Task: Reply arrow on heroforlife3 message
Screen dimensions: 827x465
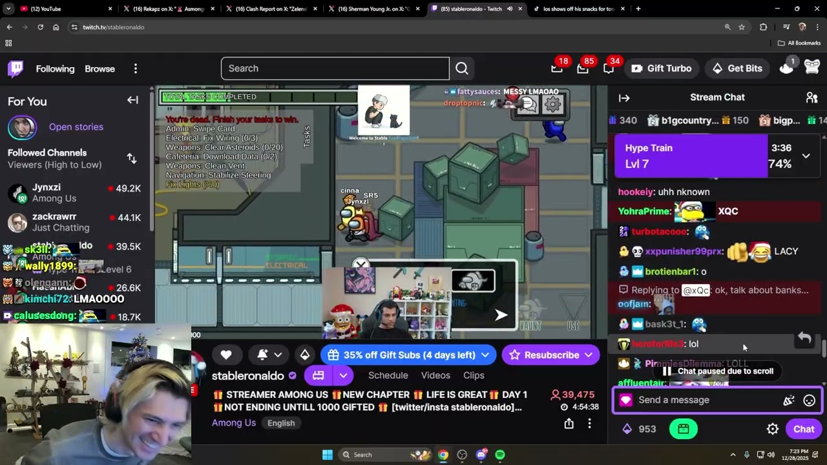Action: click(804, 338)
